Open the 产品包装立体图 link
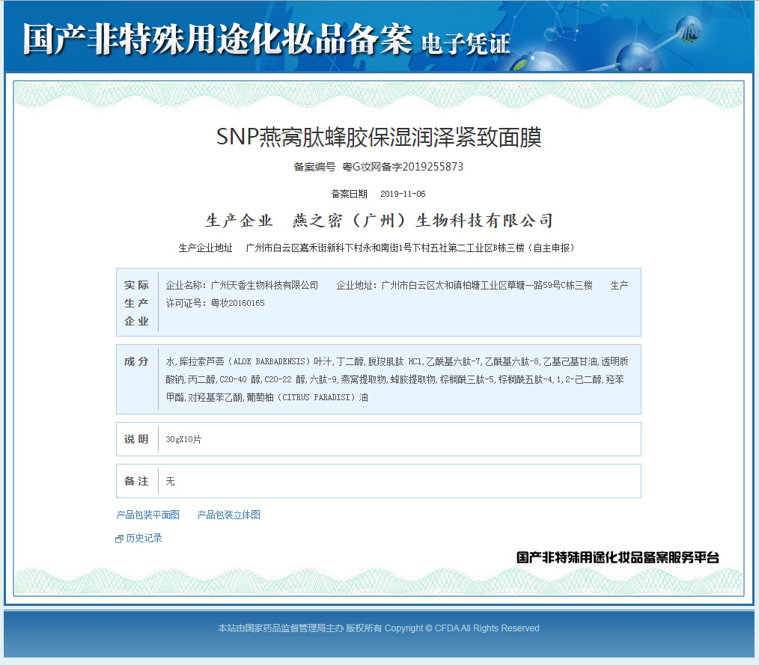Image resolution: width=759 pixels, height=665 pixels. click(x=228, y=515)
